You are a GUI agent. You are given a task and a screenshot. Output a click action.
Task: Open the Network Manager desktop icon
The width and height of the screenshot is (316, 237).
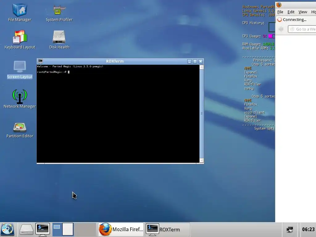coord(19,99)
